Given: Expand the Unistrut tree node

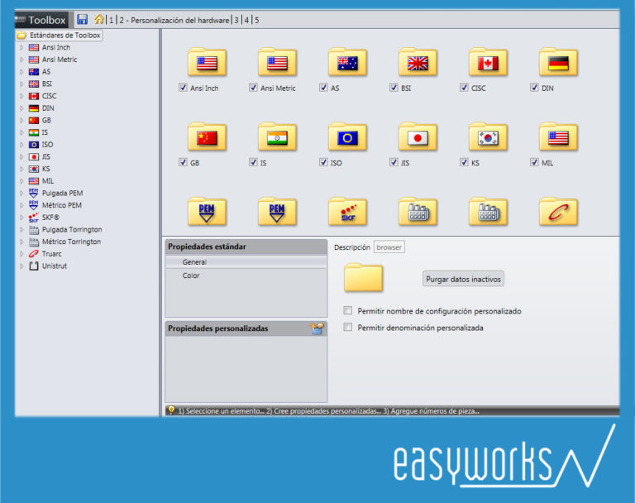Looking at the screenshot, I should point(21,266).
